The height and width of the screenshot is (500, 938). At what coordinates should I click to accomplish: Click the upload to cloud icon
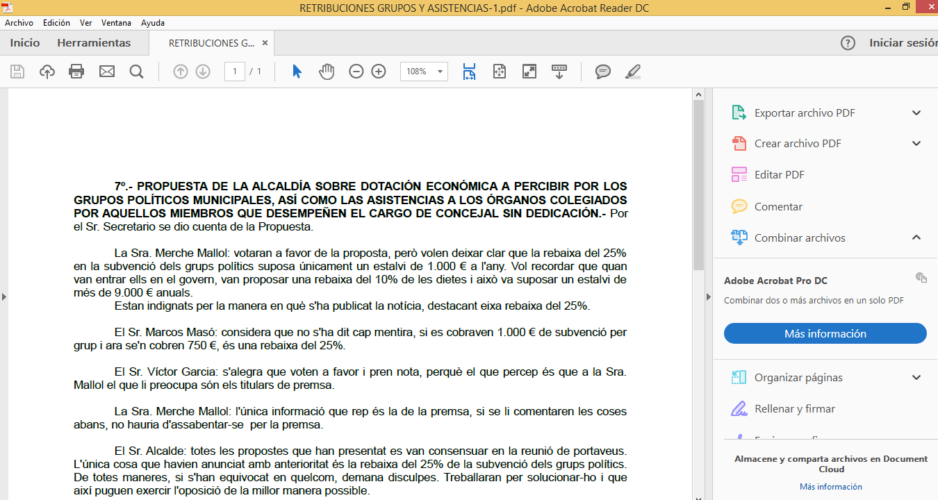47,72
